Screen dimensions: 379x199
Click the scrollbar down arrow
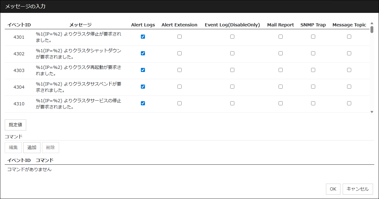[x=372, y=112]
